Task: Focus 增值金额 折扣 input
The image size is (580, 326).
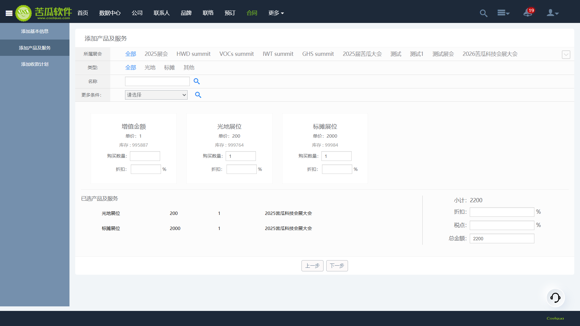Action: click(146, 169)
